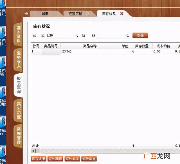Click the 单位 column header
The image size is (180, 164).
[125, 46]
